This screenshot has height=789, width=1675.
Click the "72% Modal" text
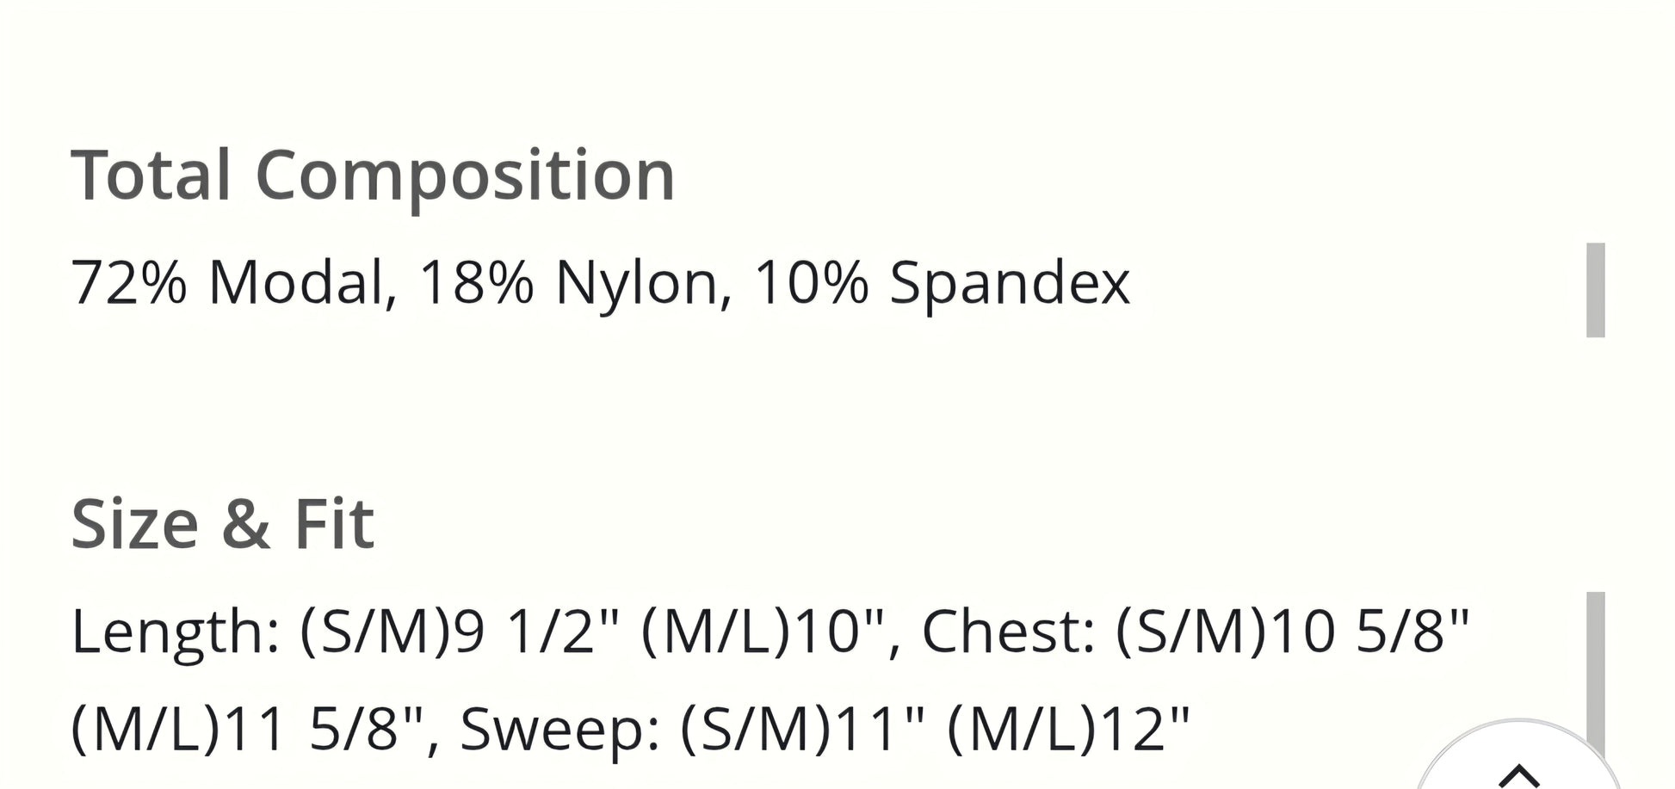(226, 283)
